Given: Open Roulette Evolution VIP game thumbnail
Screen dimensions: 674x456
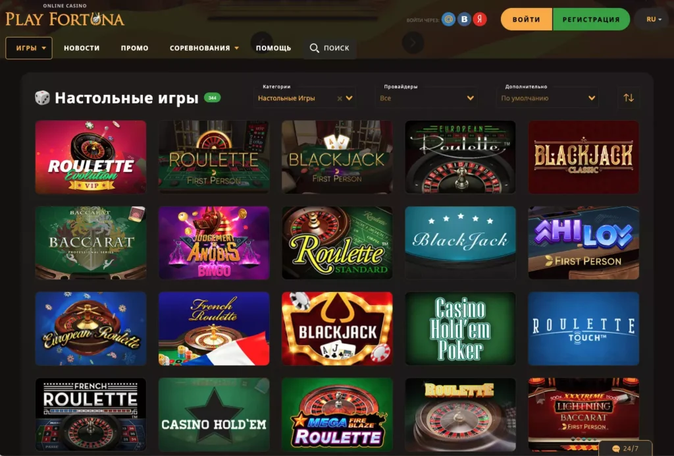Looking at the screenshot, I should tap(91, 157).
